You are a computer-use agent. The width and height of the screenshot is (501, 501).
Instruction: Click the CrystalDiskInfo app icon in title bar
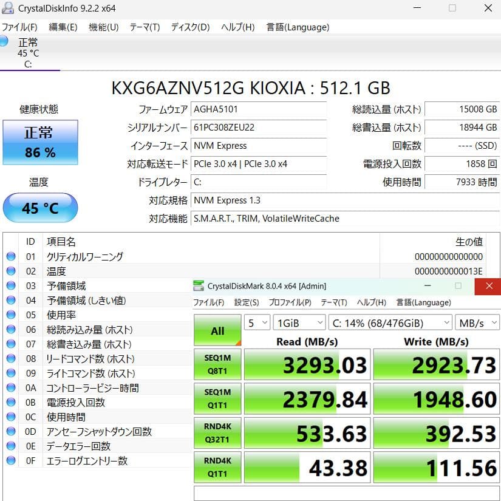tap(8, 8)
